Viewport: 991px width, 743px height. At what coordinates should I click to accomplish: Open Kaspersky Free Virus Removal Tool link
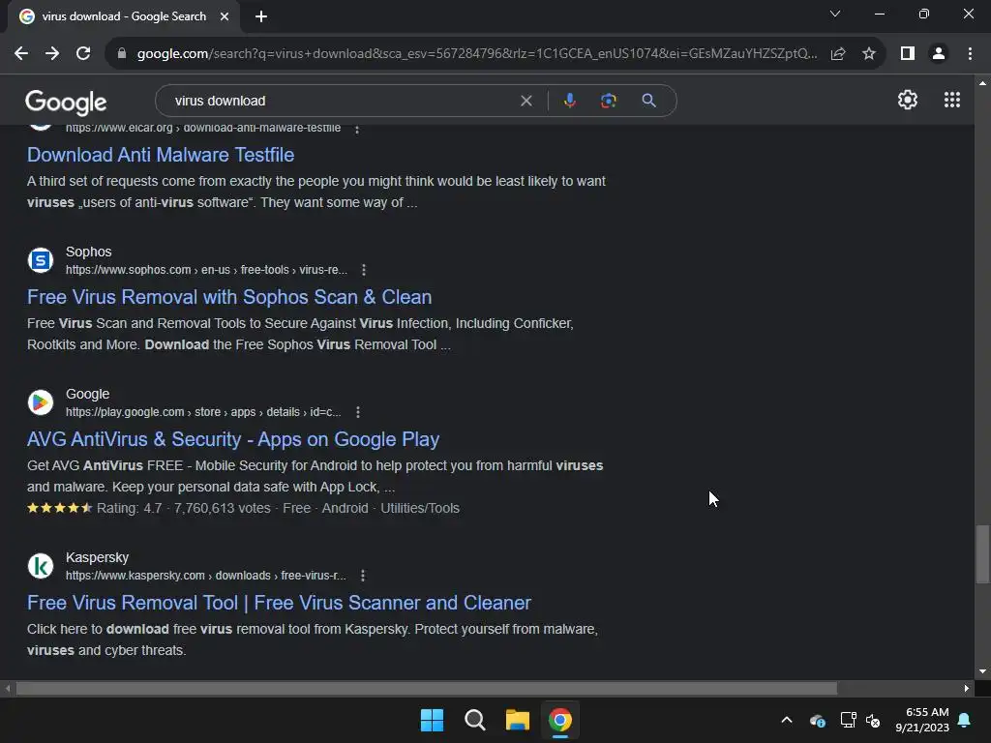point(279,603)
